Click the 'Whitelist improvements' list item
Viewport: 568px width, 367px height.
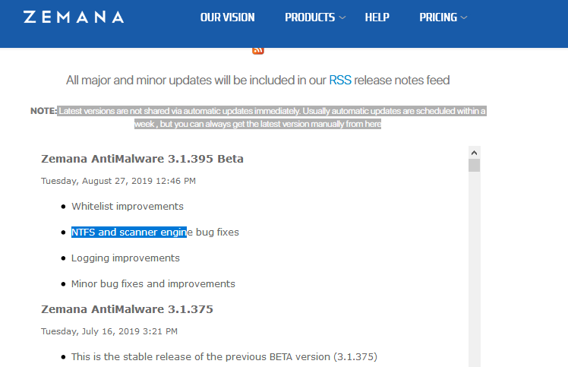click(x=128, y=206)
